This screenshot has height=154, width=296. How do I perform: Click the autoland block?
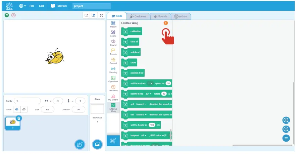pos(131,52)
